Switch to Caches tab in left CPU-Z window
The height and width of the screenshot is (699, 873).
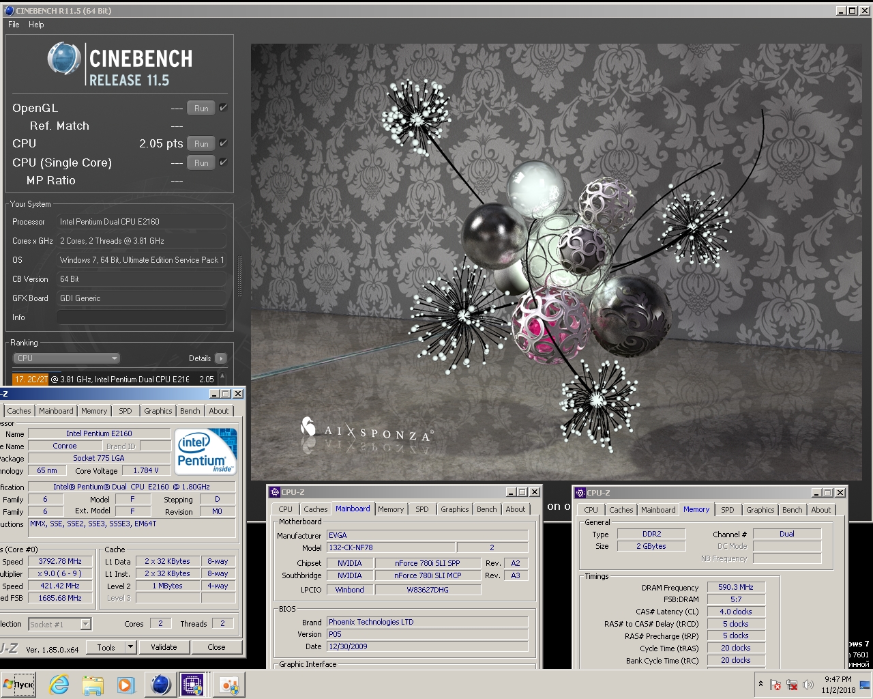[19, 411]
